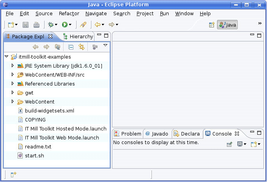Viewport: 267px width, 182px height.
Task: Expand the WebContent/WEB-INF/src folder
Action: point(12,75)
